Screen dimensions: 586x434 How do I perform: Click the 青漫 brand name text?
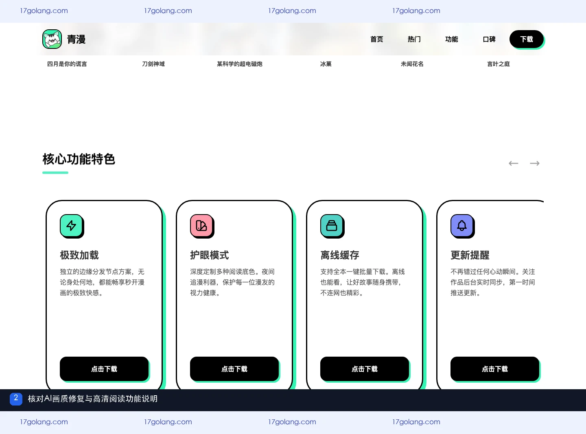click(76, 39)
